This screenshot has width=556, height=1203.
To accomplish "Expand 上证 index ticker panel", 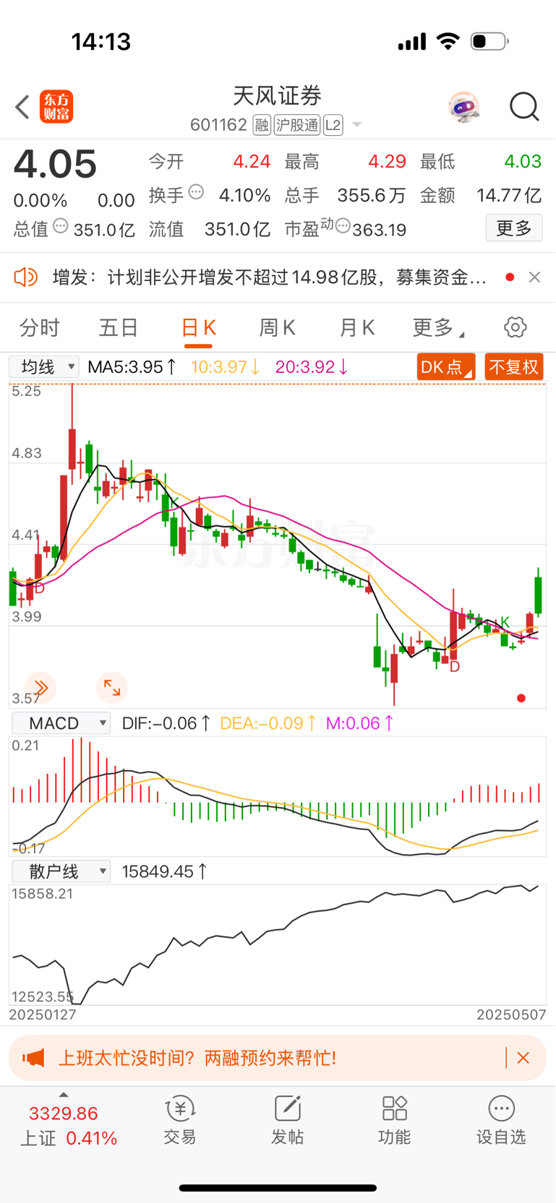I will tap(64, 1095).
